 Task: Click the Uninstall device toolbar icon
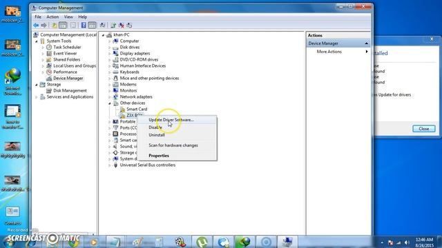[122, 25]
